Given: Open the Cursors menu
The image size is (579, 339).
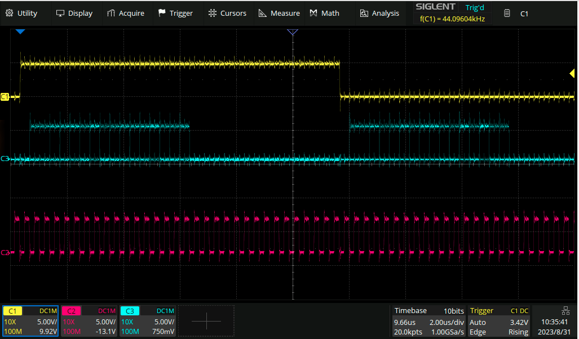Looking at the screenshot, I should pyautogui.click(x=227, y=13).
